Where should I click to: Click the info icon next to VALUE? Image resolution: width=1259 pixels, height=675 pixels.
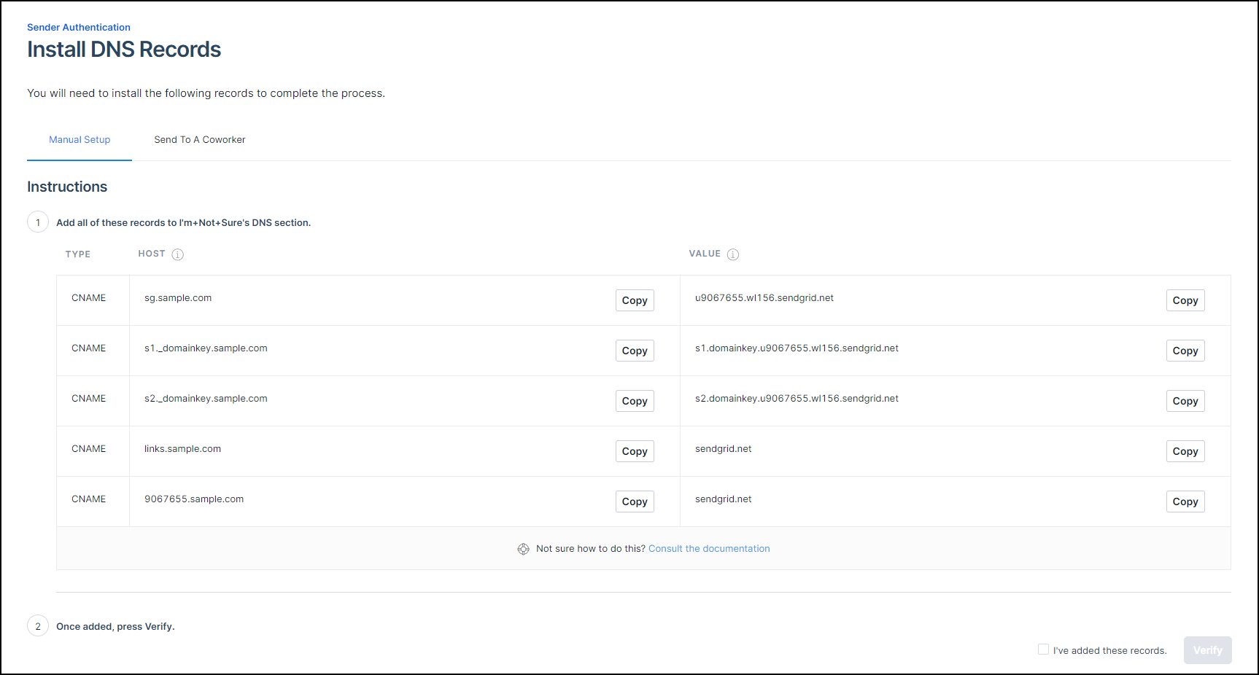click(x=732, y=254)
